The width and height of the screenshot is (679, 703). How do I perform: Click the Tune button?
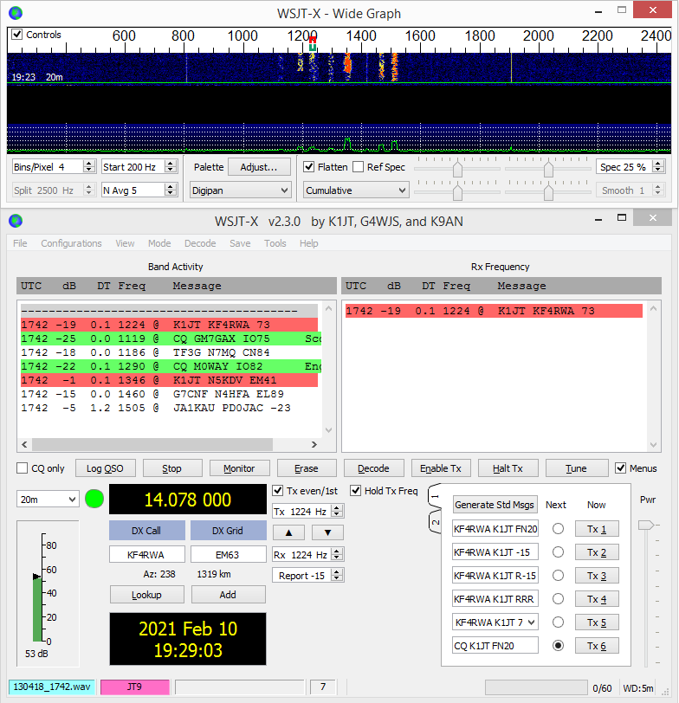[576, 468]
